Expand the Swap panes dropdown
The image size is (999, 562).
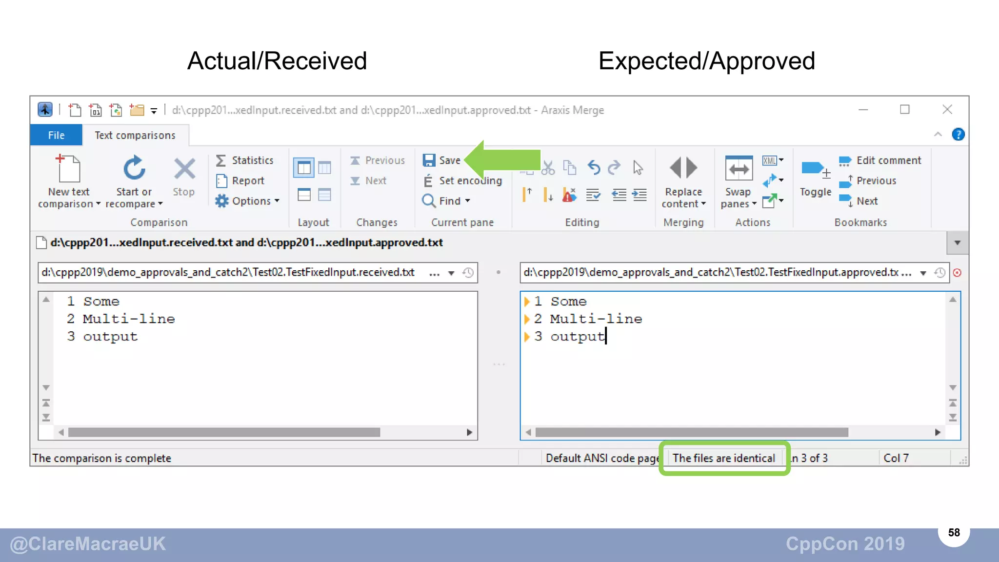pyautogui.click(x=754, y=203)
